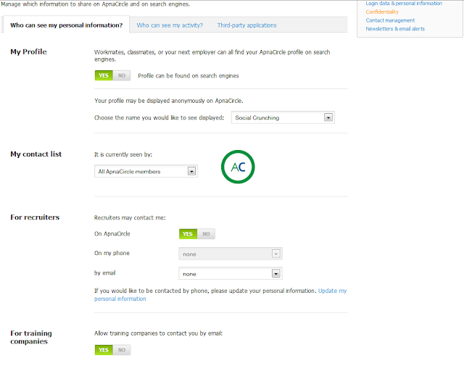The height and width of the screenshot is (366, 464).
Task: Switch to Who can see my activity tab
Action: [170, 25]
